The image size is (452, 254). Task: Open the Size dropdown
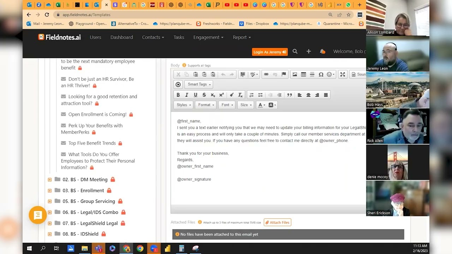[x=246, y=105]
